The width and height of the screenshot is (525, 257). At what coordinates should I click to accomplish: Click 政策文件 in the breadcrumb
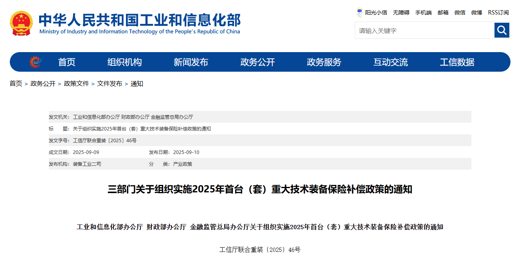pos(76,84)
